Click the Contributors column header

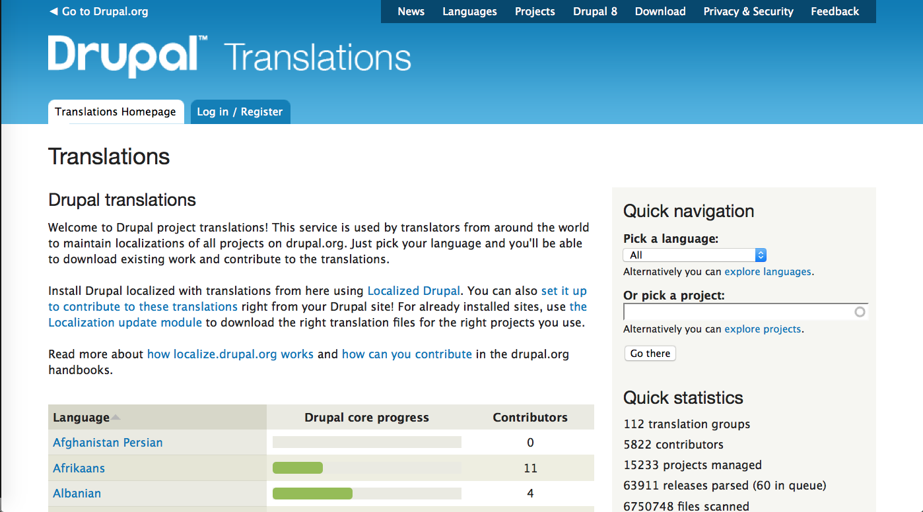coord(530,417)
